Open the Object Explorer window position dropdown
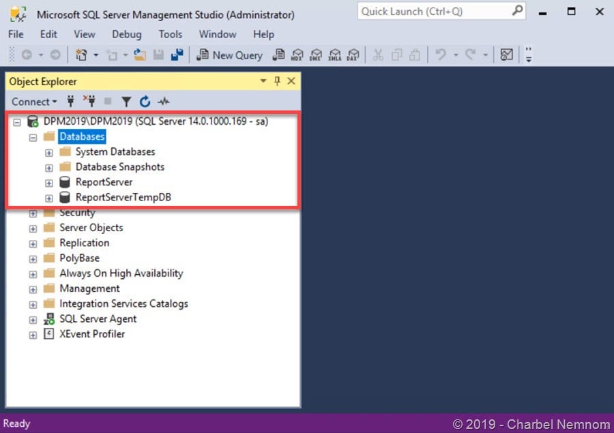 point(263,81)
